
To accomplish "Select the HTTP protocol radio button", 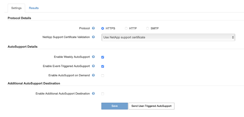I will click(126, 28).
